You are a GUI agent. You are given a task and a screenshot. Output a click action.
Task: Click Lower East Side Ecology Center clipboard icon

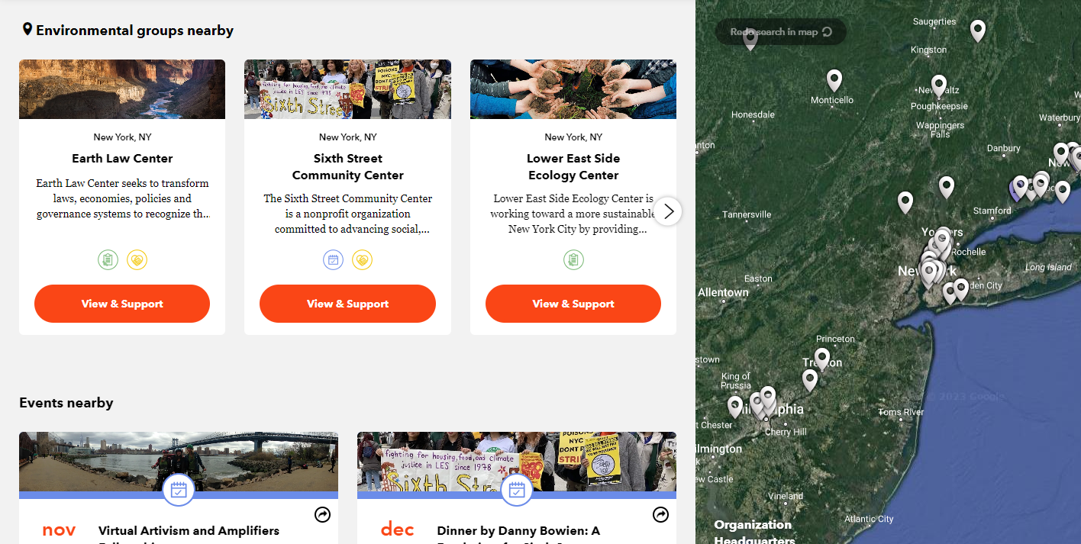pos(573,260)
